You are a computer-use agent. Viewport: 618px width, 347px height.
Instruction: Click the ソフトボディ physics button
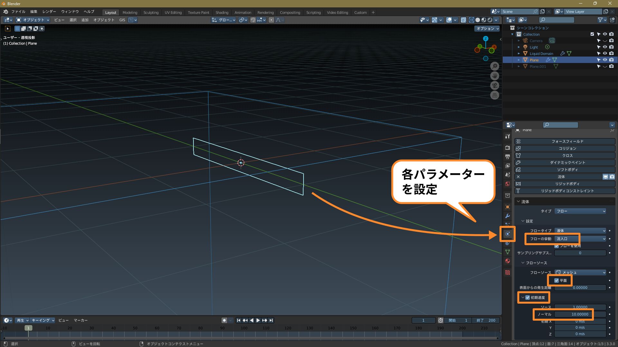(567, 170)
